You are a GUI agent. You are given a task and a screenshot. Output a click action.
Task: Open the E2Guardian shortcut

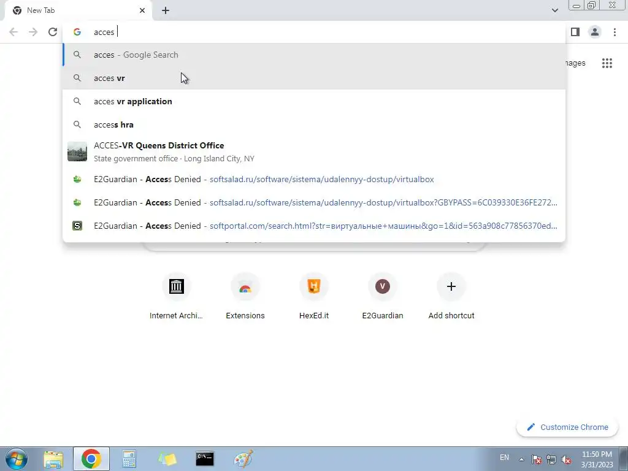pos(383,296)
